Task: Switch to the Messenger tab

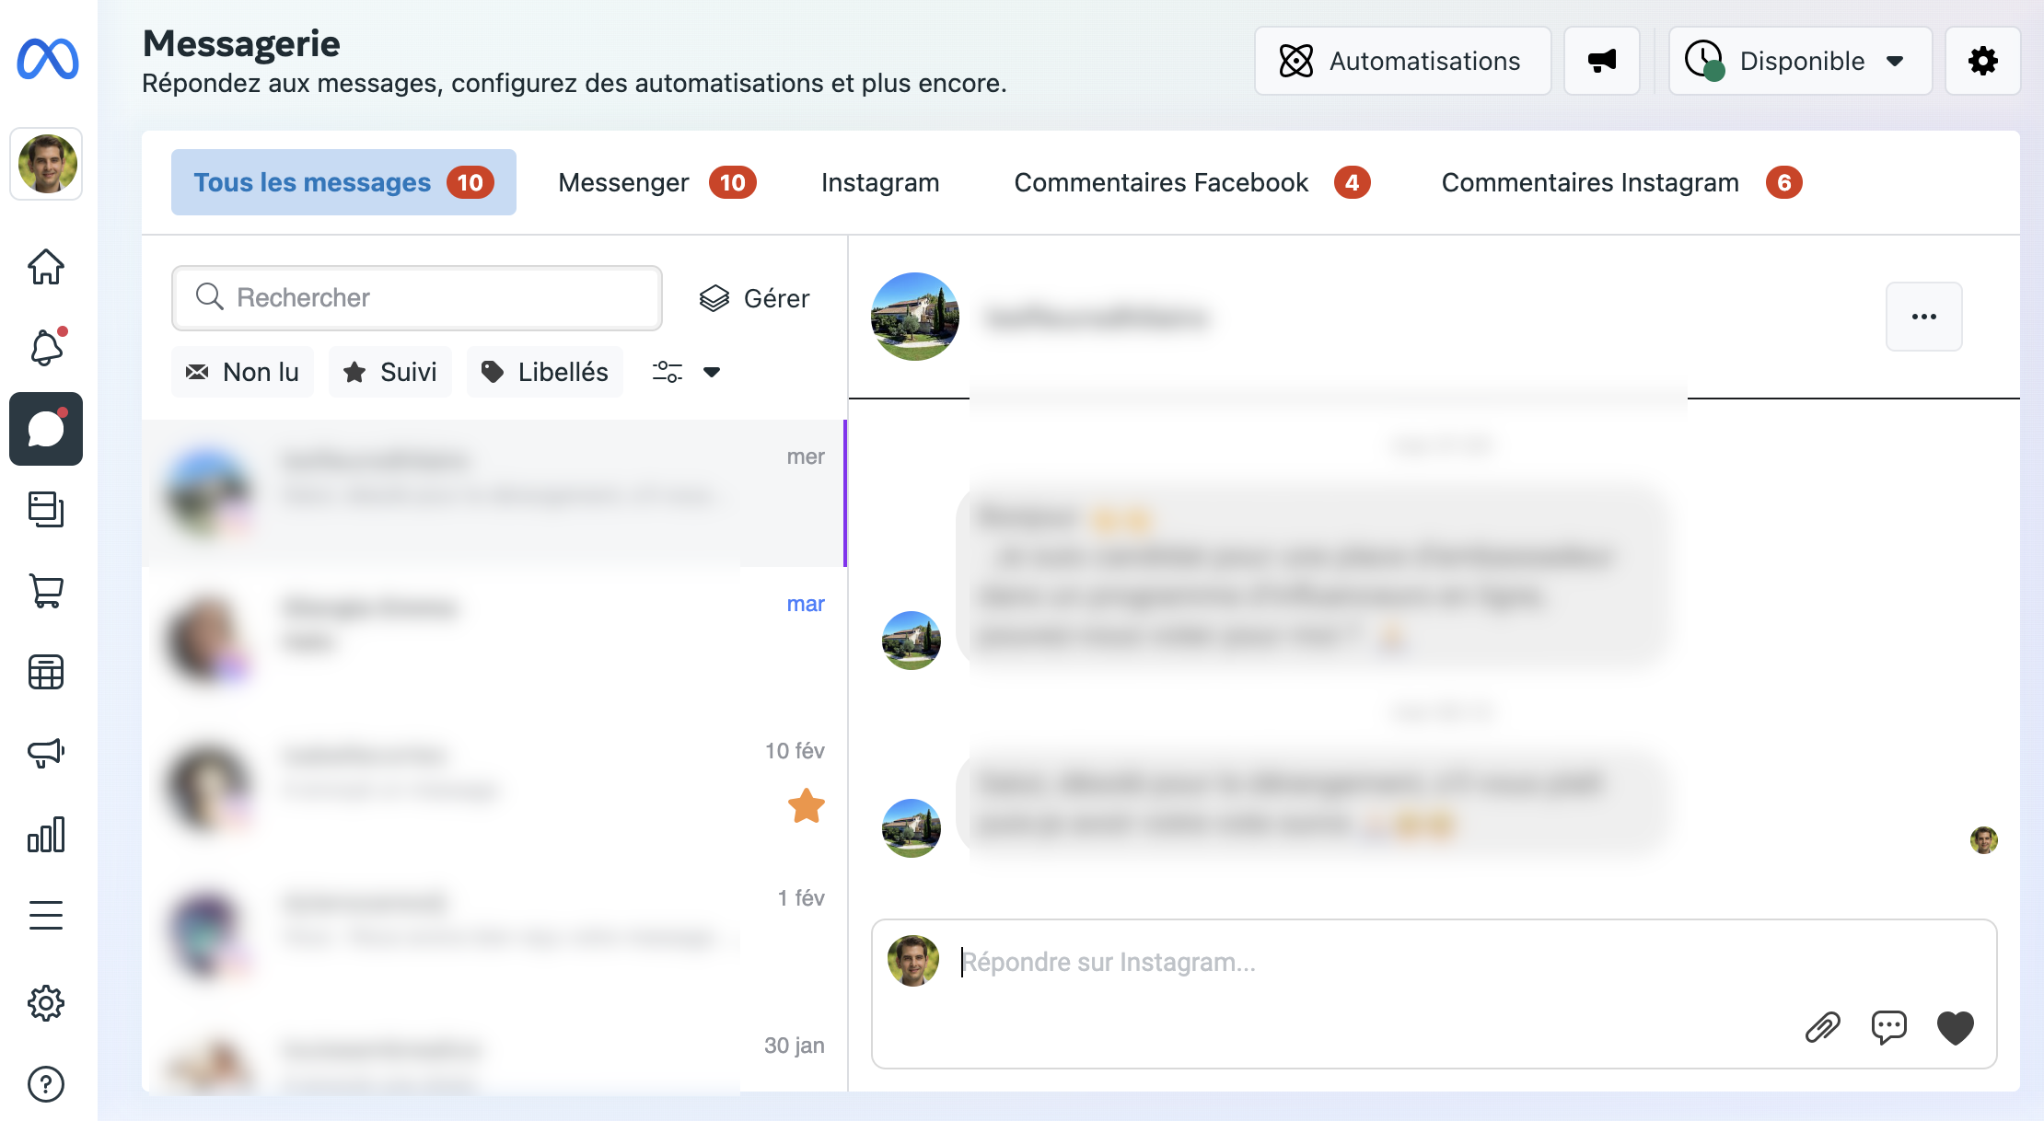Action: (x=656, y=182)
